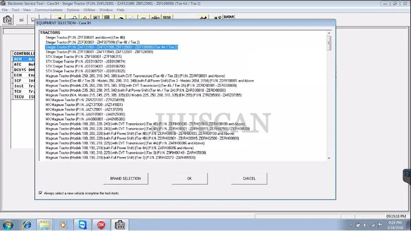Image resolution: width=411 pixels, height=231 pixels.
Task: Click the DATAR toolbar button
Action: tap(229, 17)
